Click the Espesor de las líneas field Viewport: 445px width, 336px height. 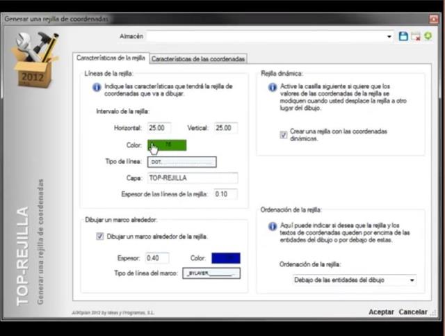point(225,194)
